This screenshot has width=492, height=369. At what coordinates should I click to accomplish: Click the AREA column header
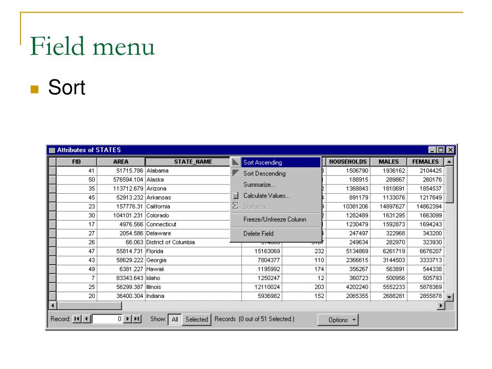[121, 161]
